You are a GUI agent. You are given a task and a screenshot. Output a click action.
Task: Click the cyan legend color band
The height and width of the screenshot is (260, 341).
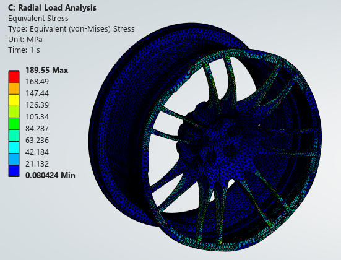click(x=14, y=147)
